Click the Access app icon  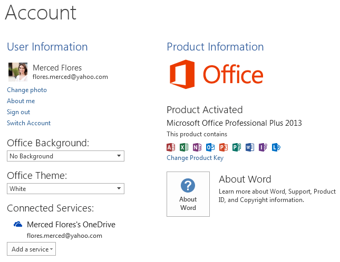(171, 147)
